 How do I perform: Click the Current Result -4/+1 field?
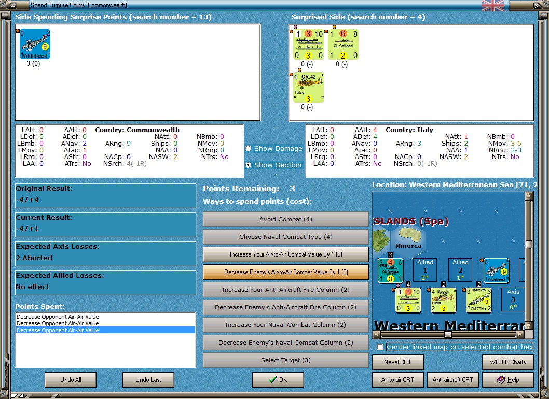click(x=105, y=225)
